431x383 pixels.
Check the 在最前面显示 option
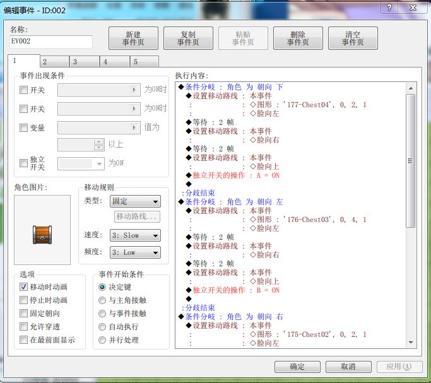[23, 340]
